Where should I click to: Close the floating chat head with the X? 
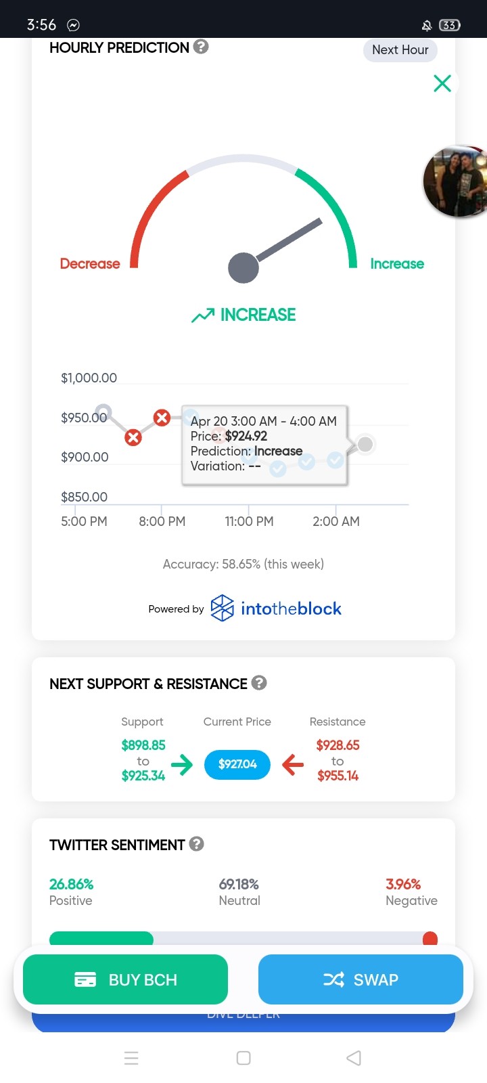pyautogui.click(x=442, y=83)
